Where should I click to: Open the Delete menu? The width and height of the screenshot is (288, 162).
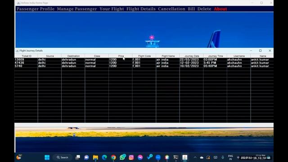click(x=204, y=9)
